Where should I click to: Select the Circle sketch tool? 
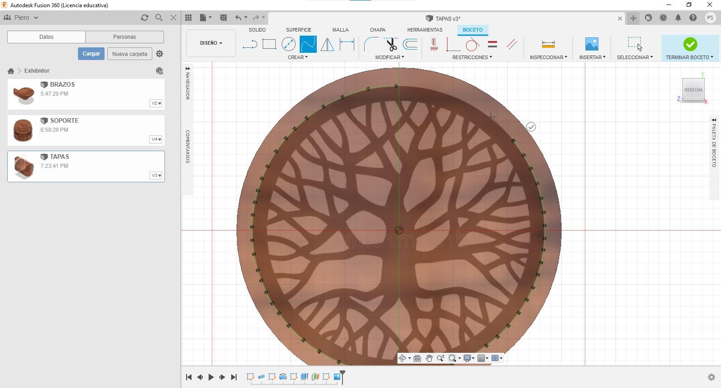coord(288,44)
